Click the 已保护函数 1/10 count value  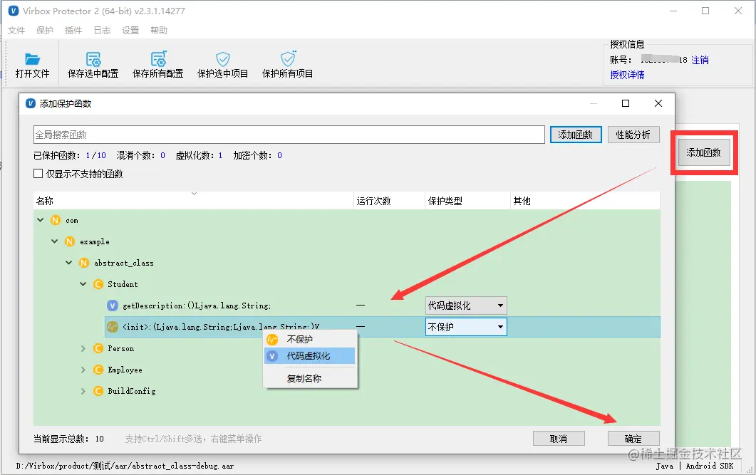coord(96,155)
